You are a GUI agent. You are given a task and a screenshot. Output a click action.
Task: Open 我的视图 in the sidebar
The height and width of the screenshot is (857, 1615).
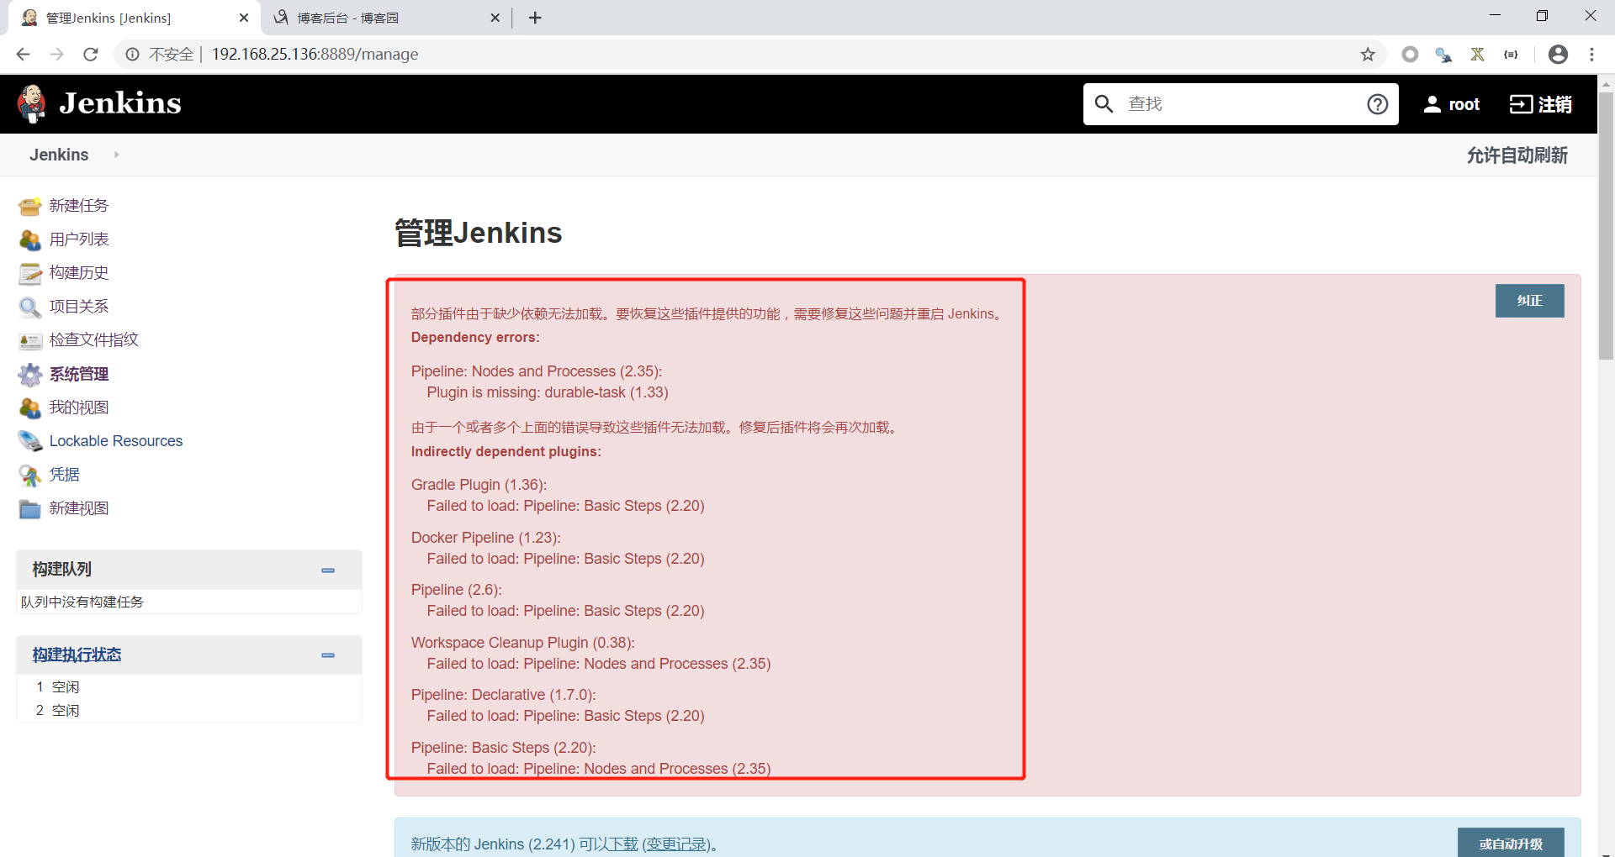click(79, 407)
